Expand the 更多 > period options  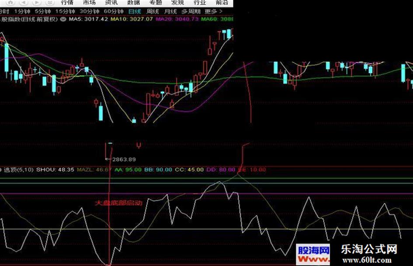[x=214, y=11]
